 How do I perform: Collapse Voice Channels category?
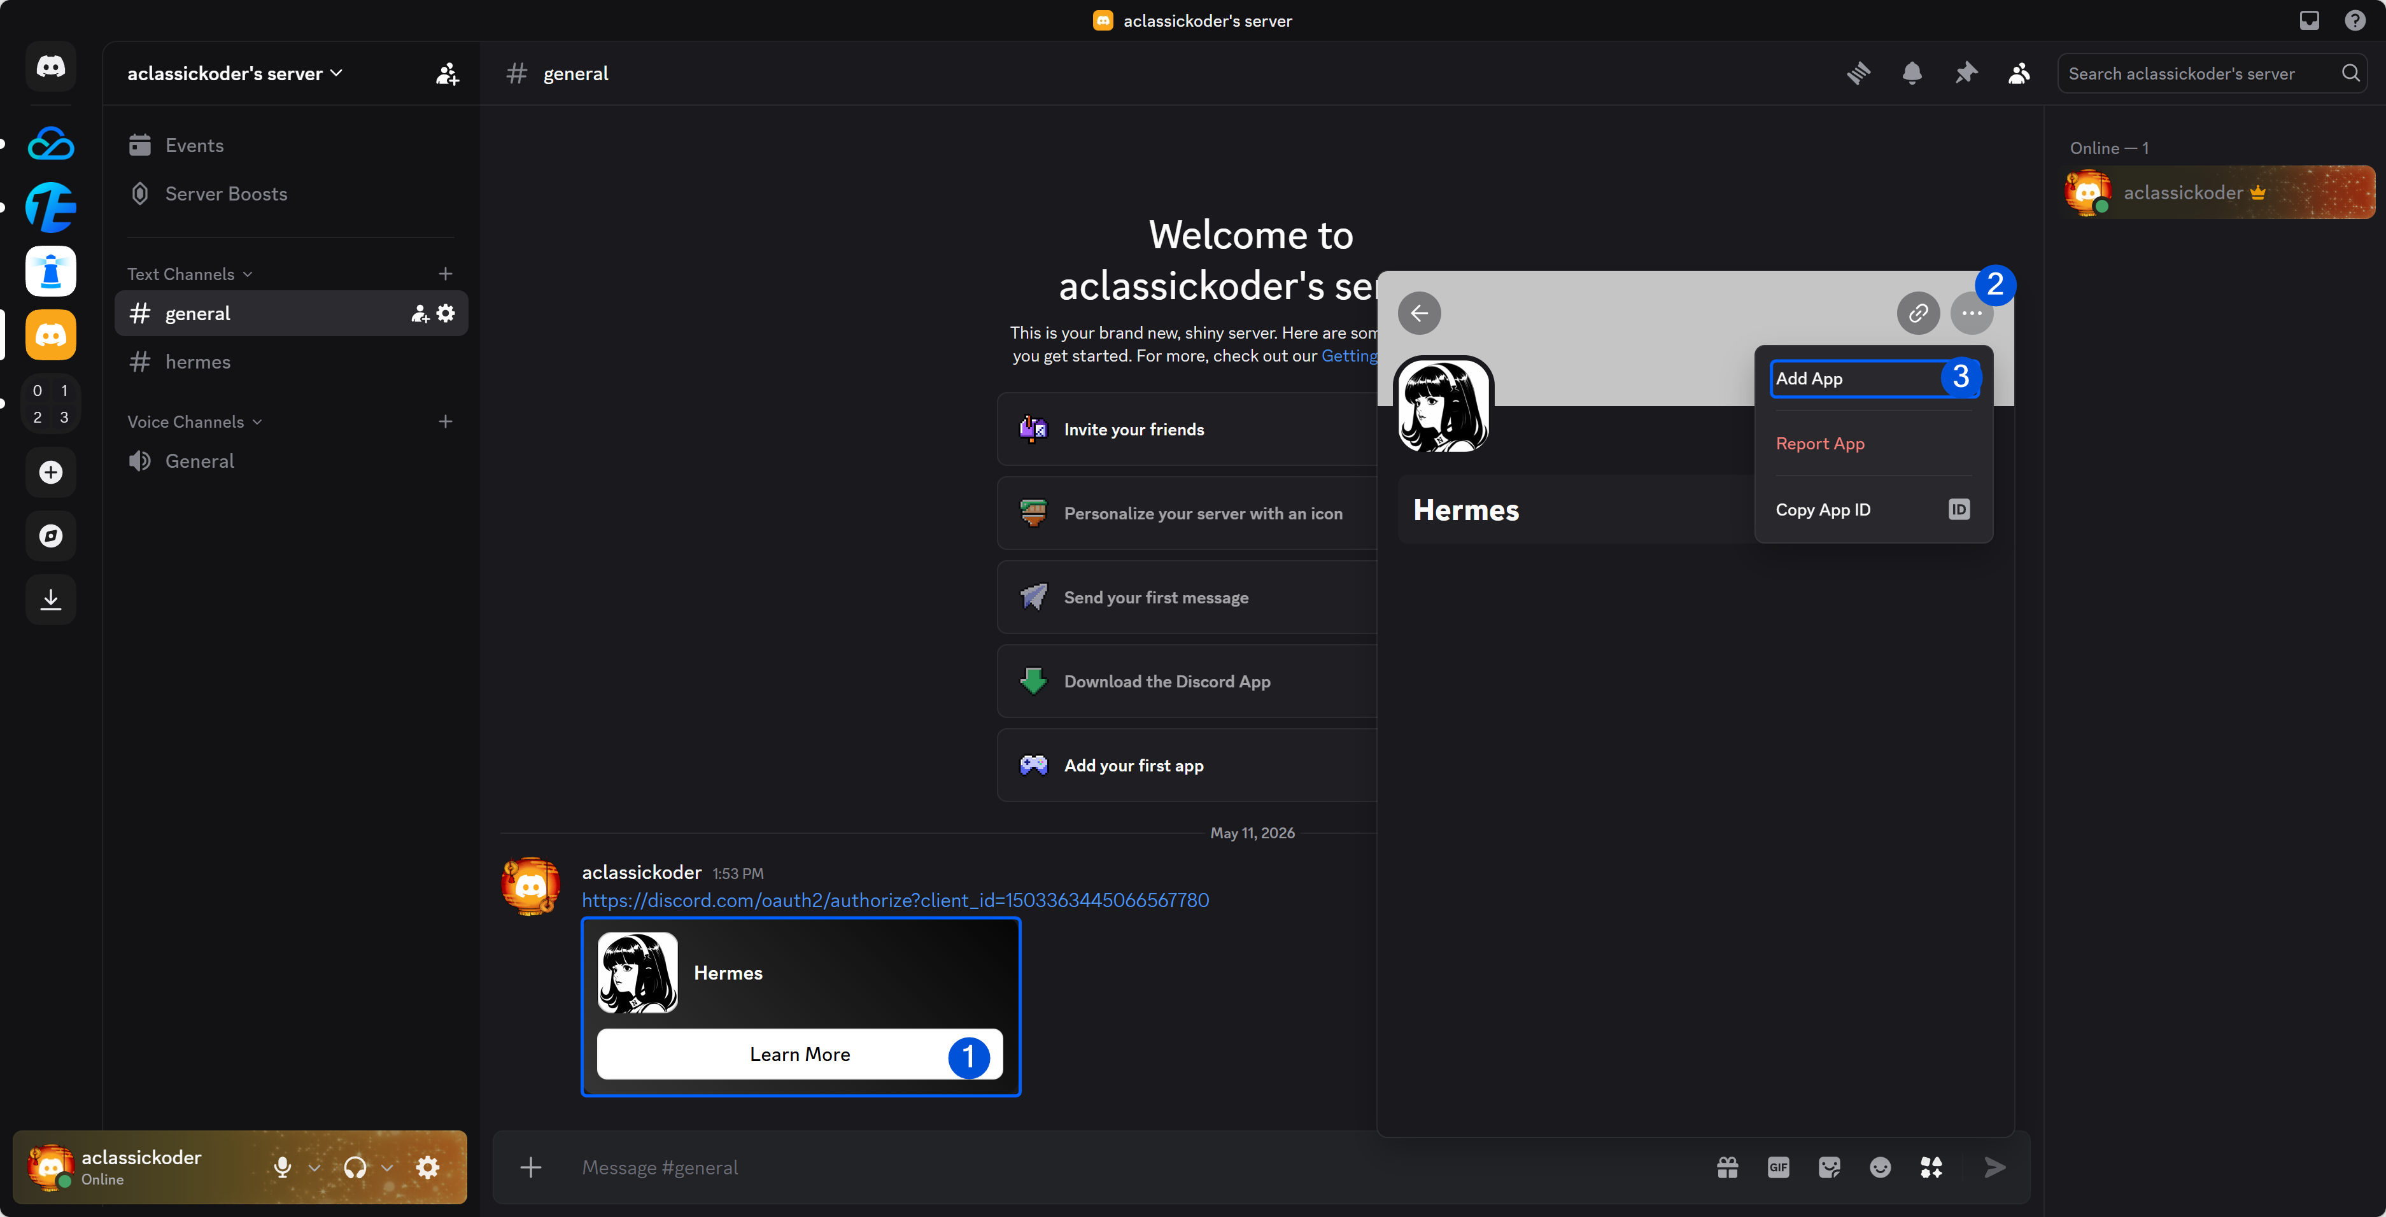(195, 421)
